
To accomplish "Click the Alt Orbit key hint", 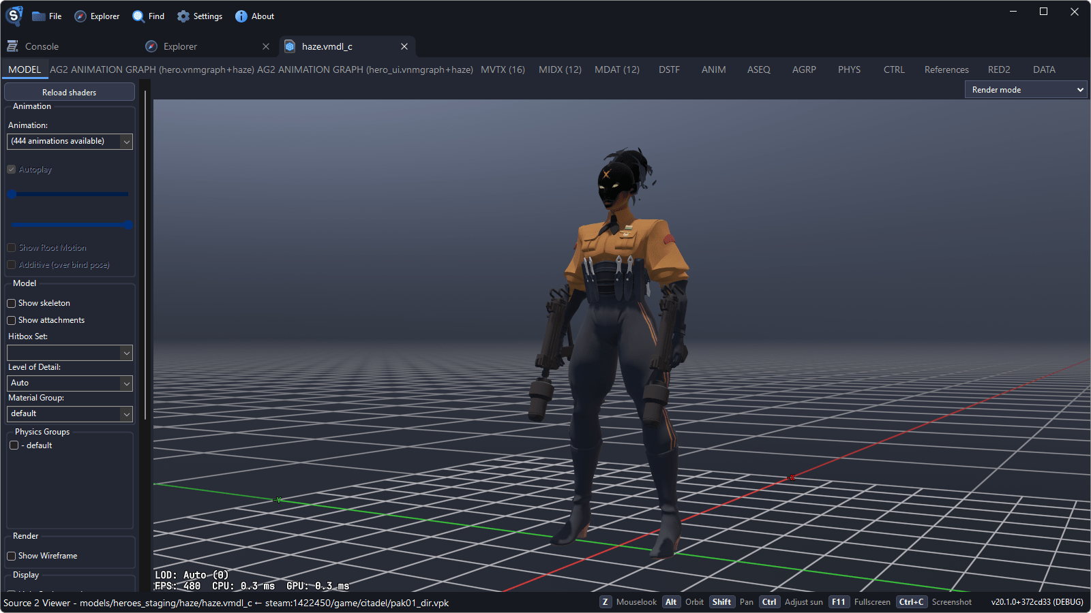I will 683,602.
